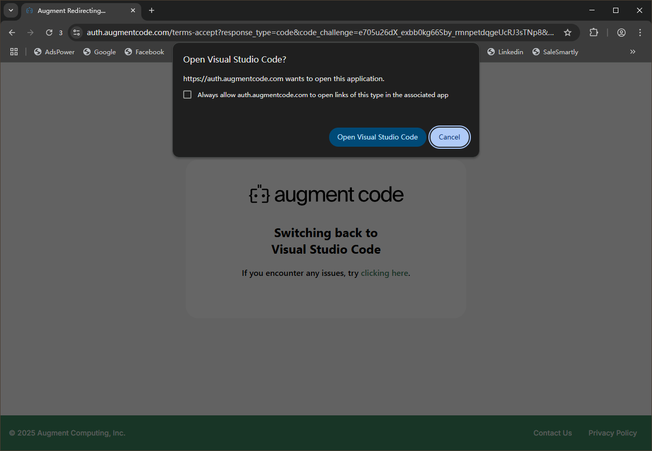The width and height of the screenshot is (652, 451).
Task: Open AdsPower bookmark
Action: click(x=54, y=52)
